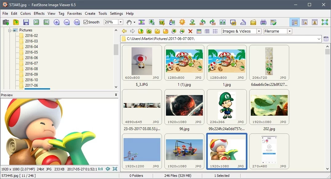The image size is (331, 179).
Task: Open the favorites folder star icon
Action: click(x=157, y=31)
